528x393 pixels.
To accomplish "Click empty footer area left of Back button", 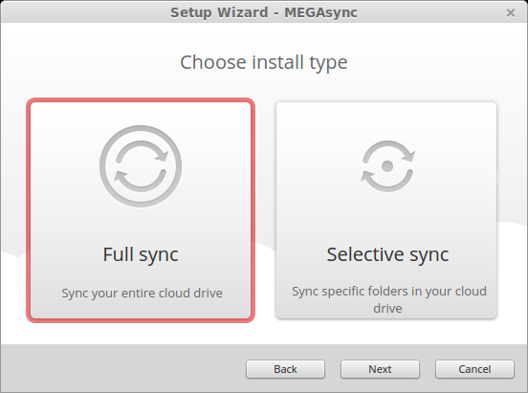I will [x=121, y=369].
